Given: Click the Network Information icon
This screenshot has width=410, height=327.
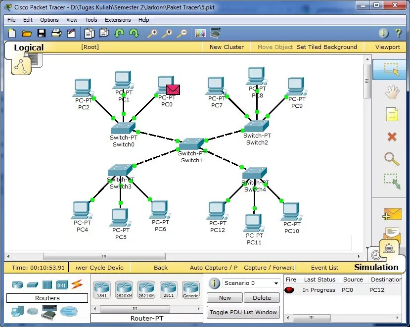Looking at the screenshot, I should point(383,33).
